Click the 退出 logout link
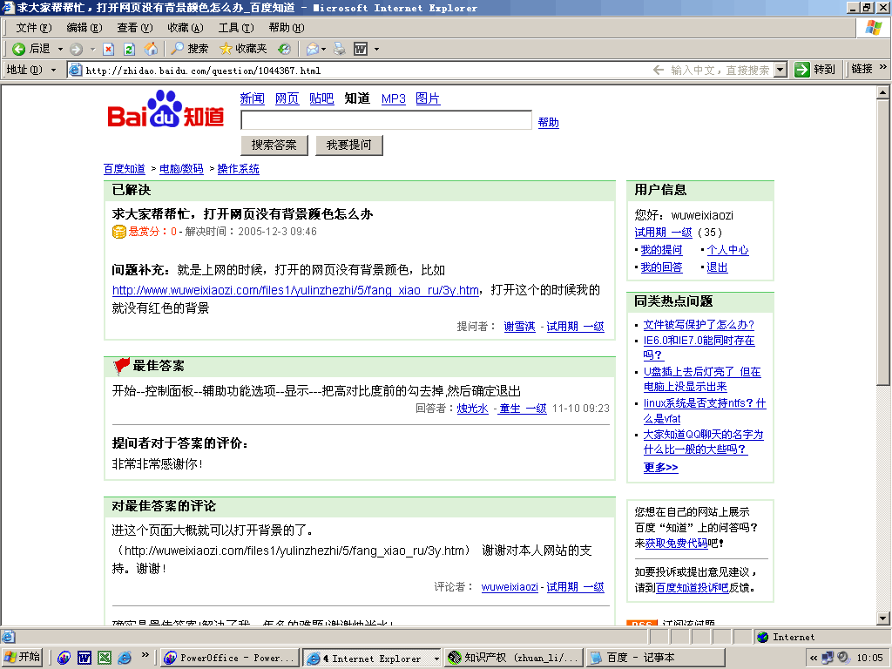This screenshot has width=892, height=669. pos(717,267)
